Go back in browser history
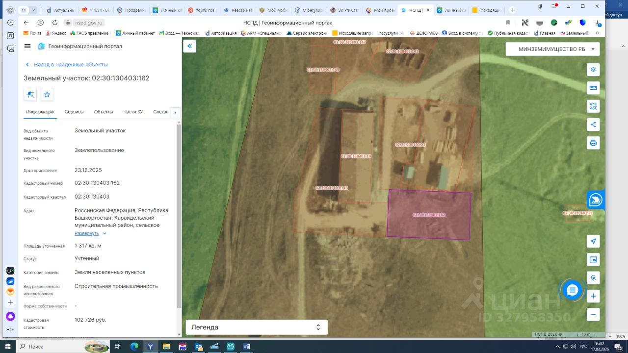The width and height of the screenshot is (628, 353). point(26,23)
